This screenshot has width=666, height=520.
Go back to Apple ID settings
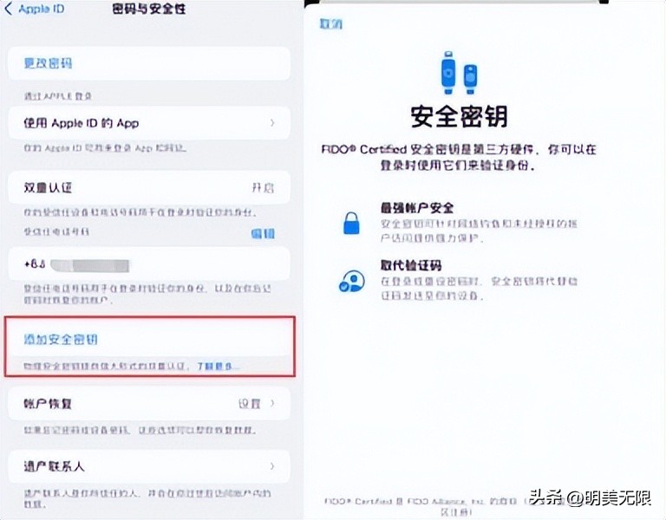35,9
